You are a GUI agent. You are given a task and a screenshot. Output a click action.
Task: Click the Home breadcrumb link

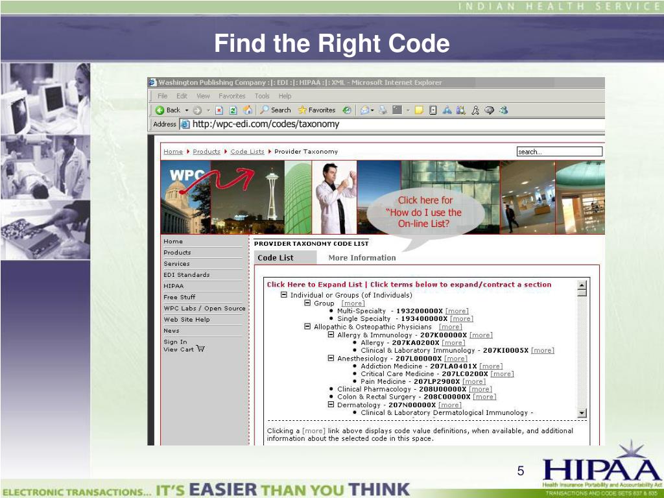[173, 152]
